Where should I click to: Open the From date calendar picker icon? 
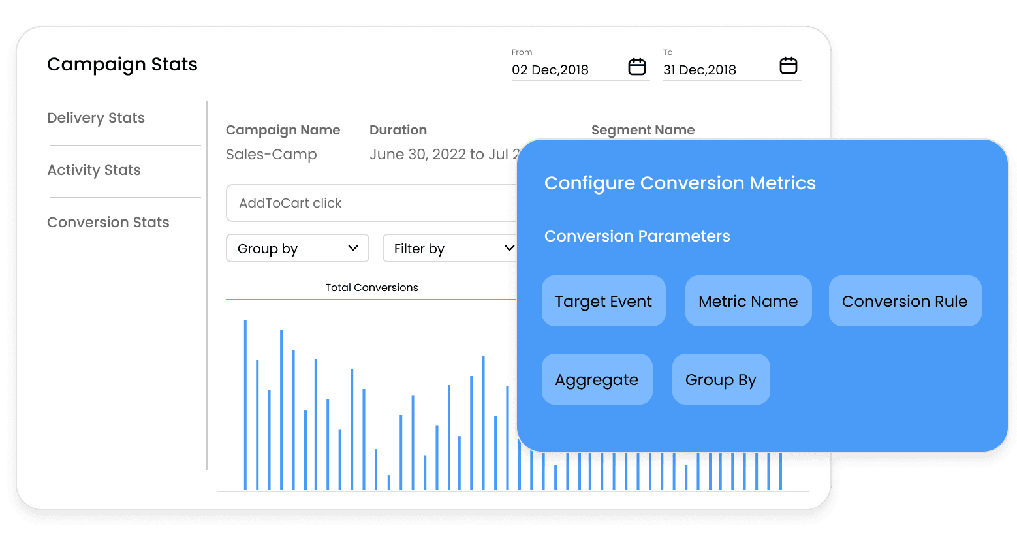click(636, 67)
